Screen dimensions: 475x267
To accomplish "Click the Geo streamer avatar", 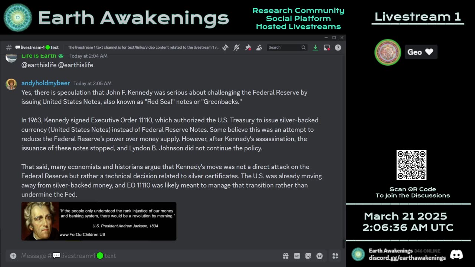I will pos(388,52).
